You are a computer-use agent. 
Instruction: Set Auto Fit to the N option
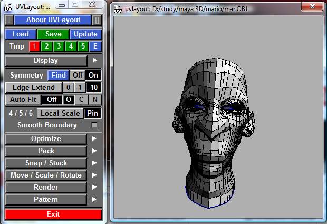tap(95, 99)
